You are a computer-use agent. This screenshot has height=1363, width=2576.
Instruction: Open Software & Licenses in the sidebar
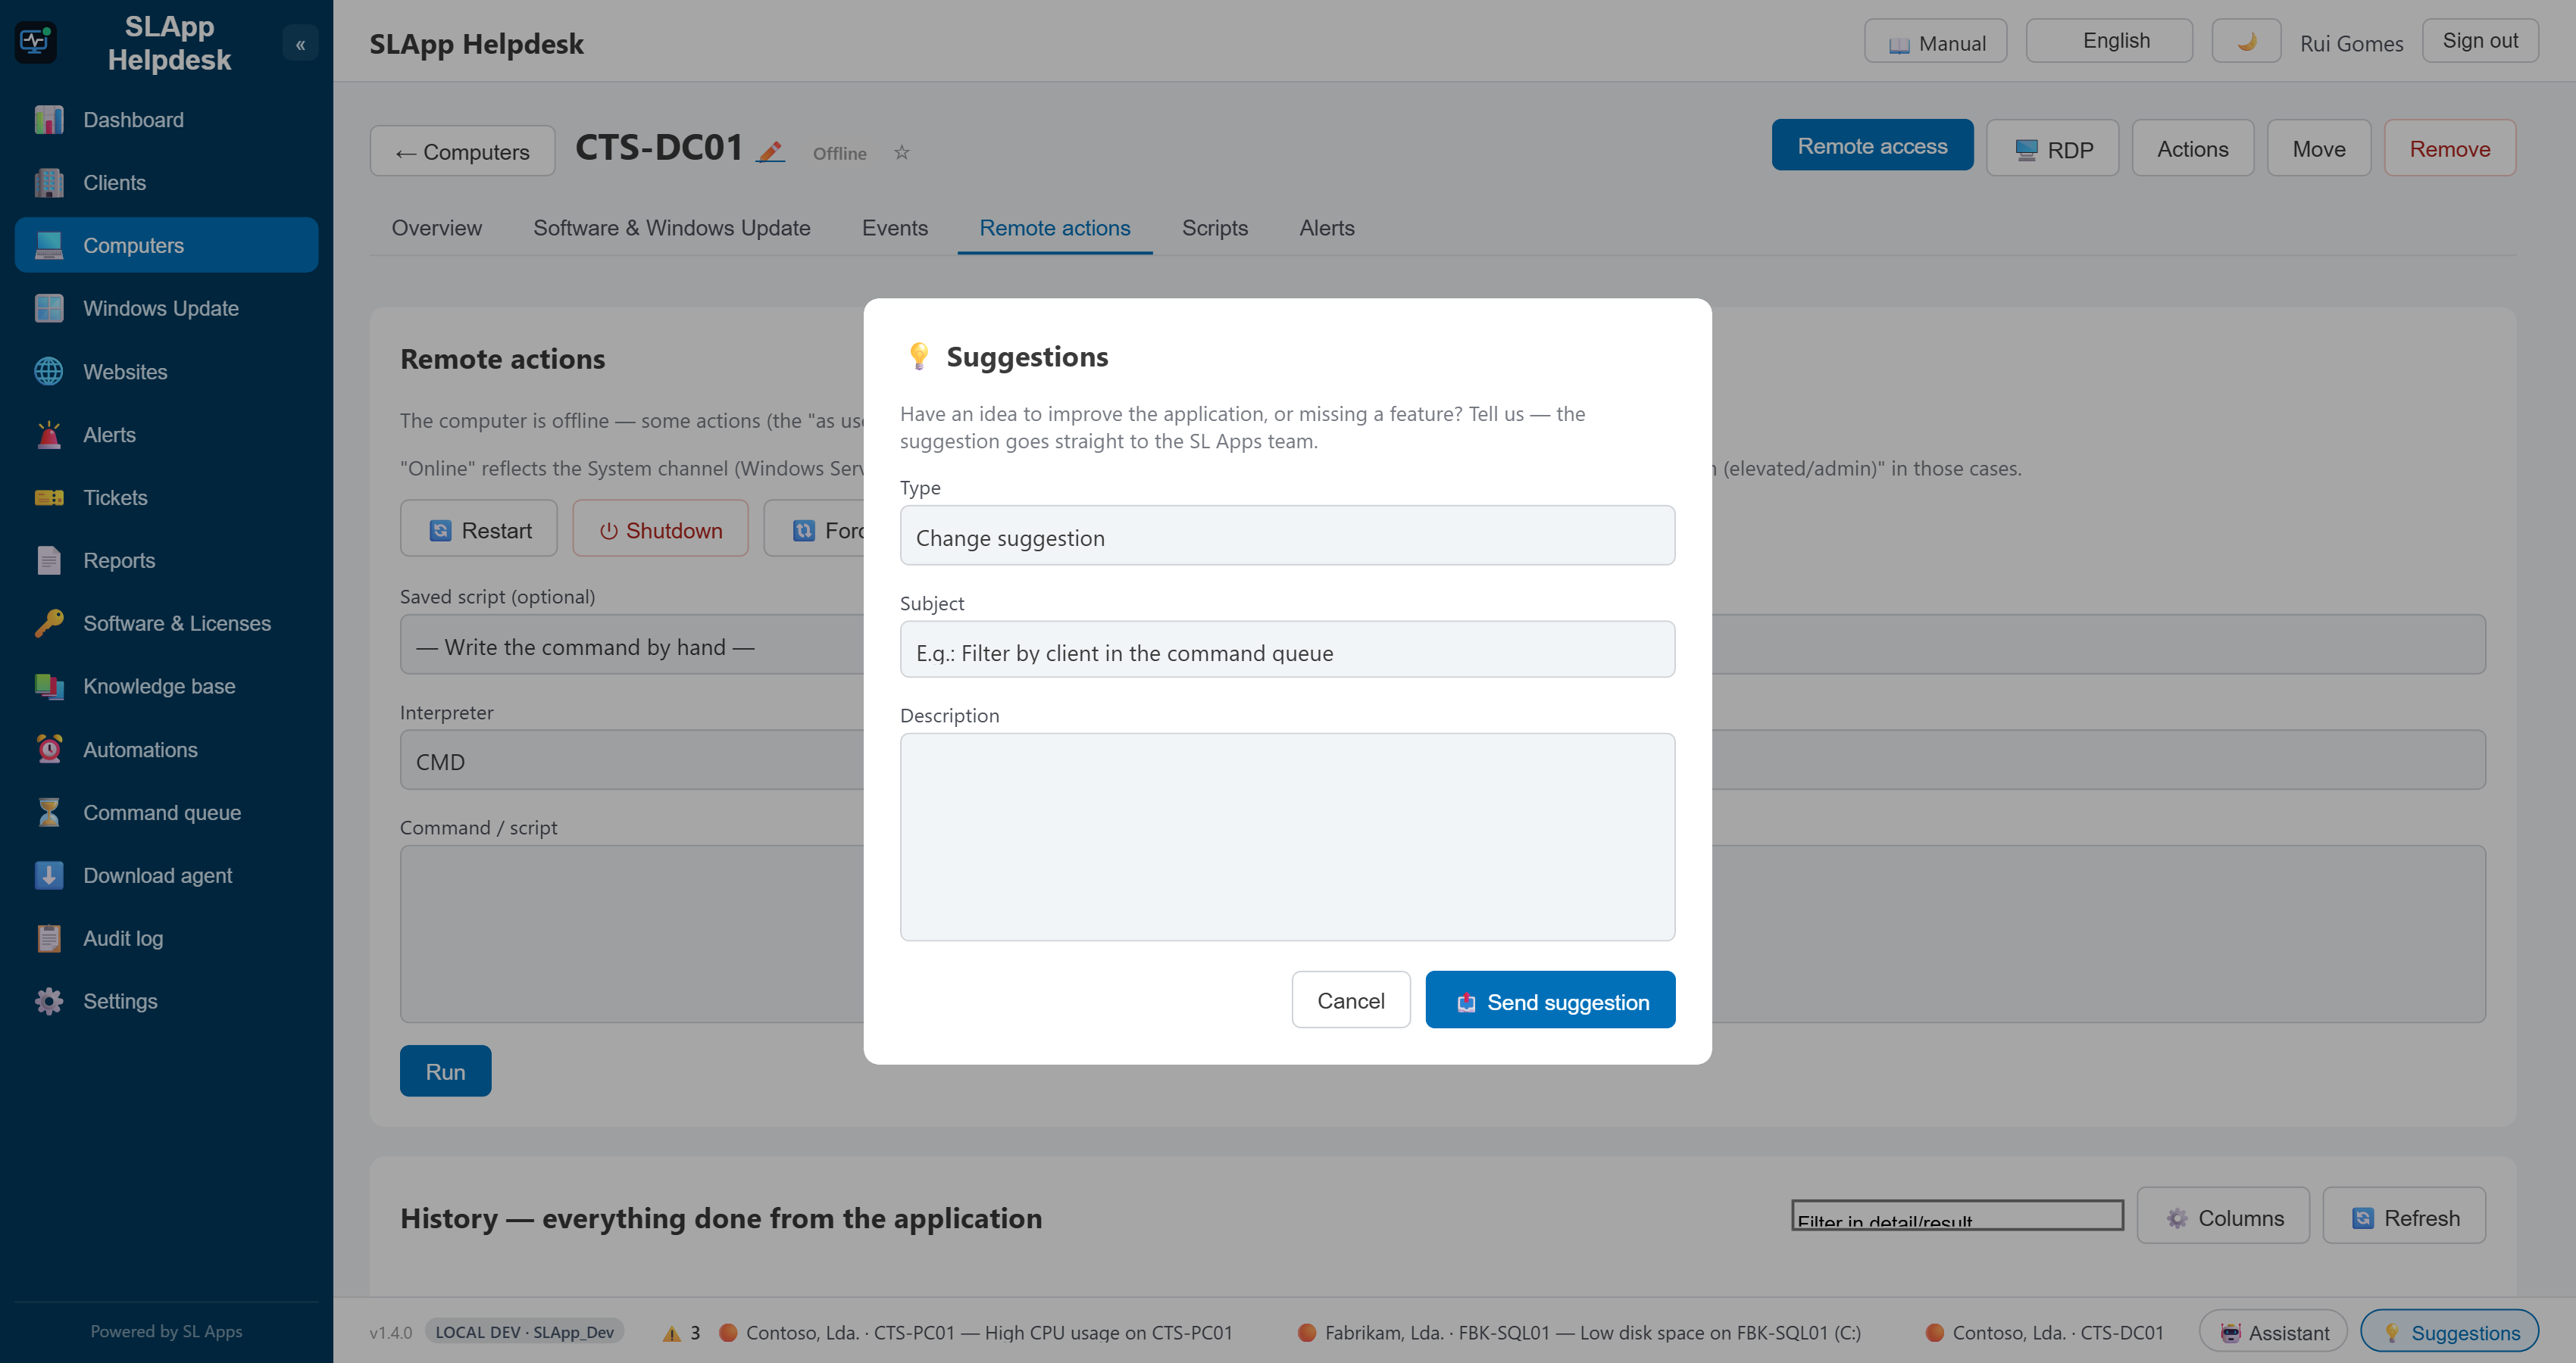click(166, 623)
